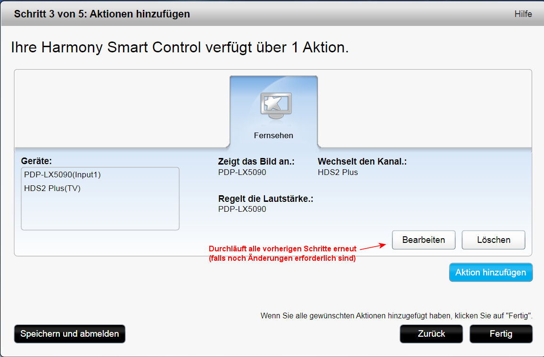This screenshot has height=357, width=544.
Task: Open the Hilfe link
Action: tap(523, 14)
